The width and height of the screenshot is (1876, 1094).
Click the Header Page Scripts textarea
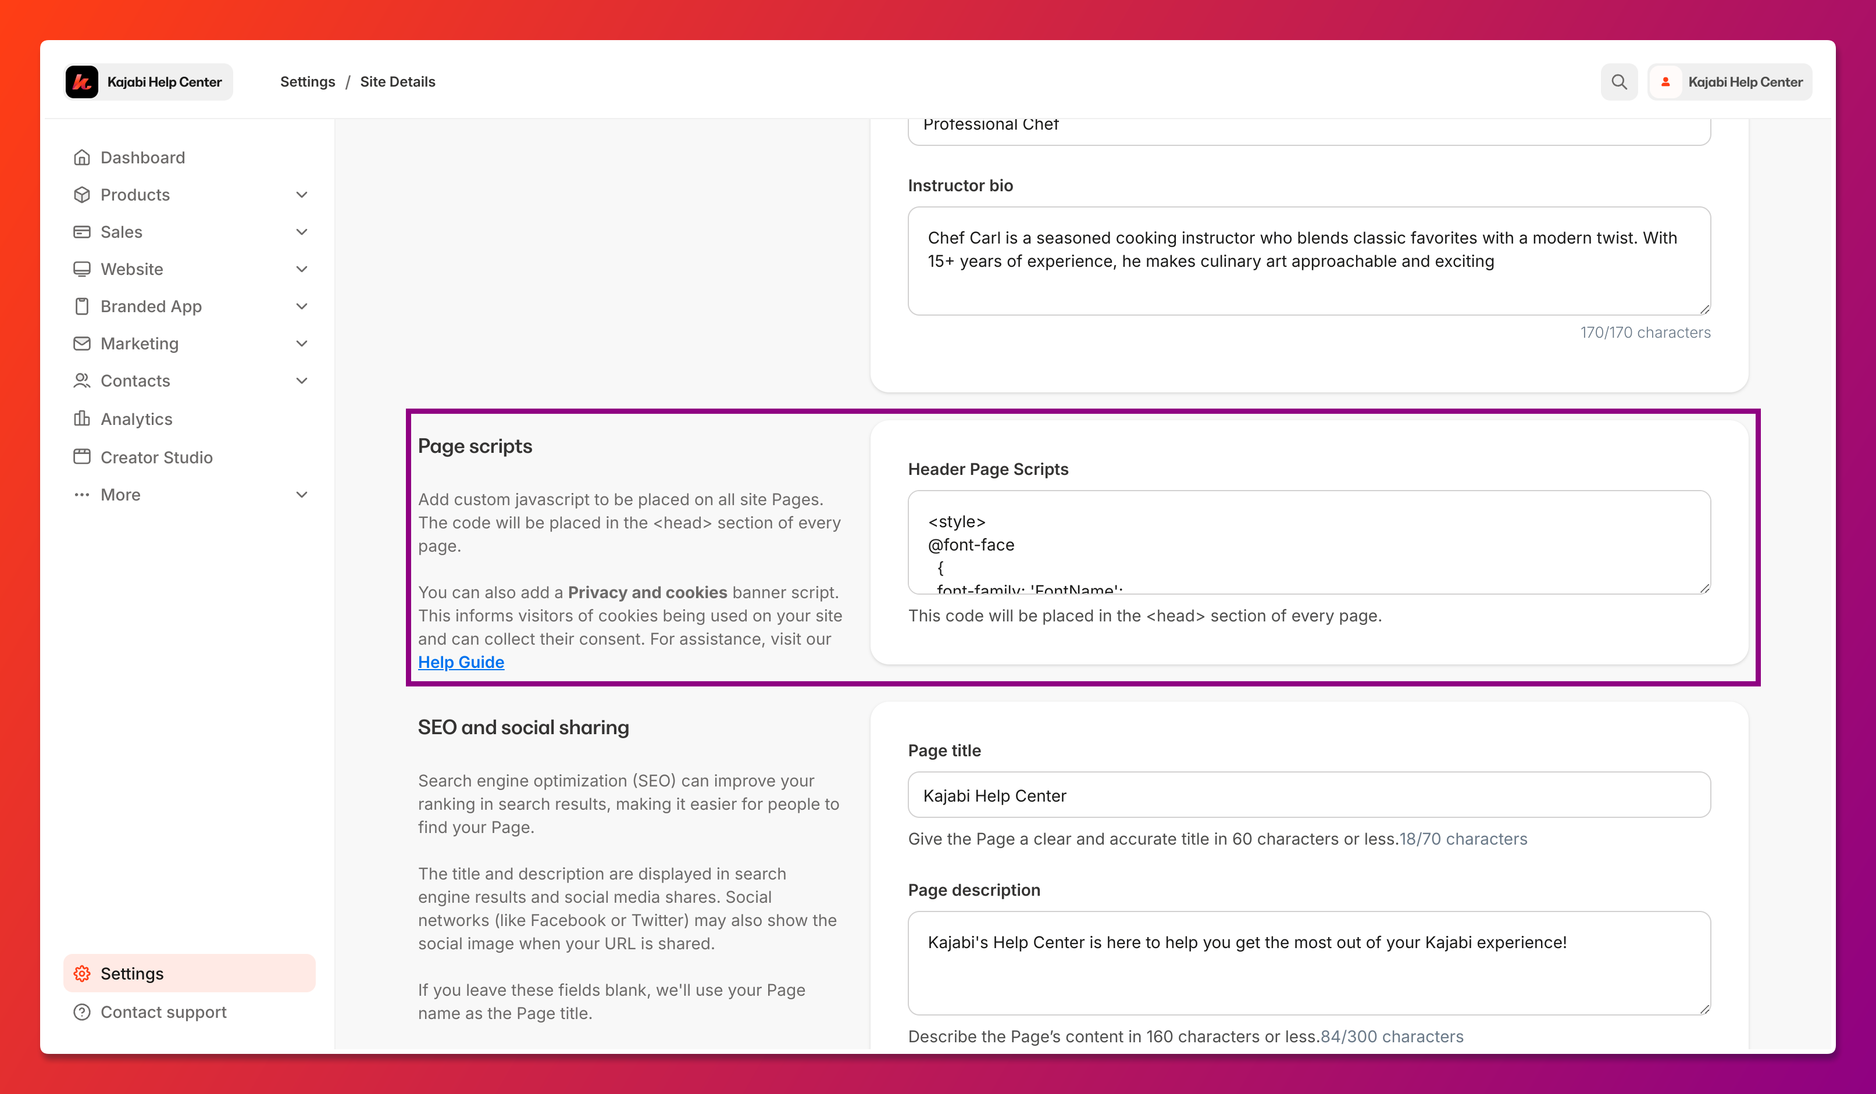(1308, 542)
